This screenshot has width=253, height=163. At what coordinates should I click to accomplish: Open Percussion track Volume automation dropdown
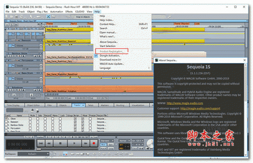point(41,65)
